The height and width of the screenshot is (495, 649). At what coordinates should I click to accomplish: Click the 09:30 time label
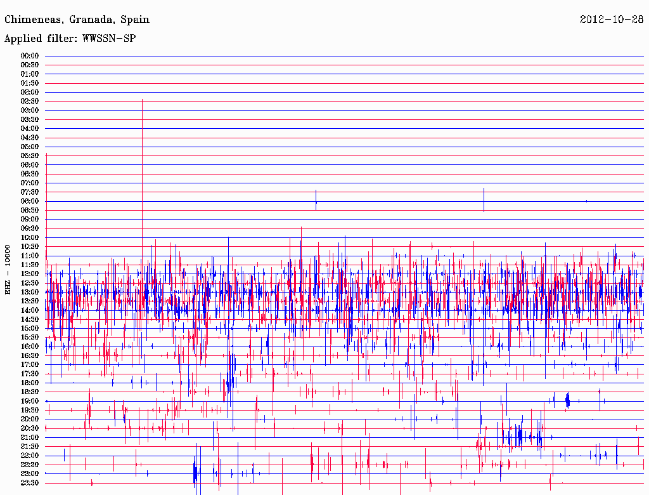tap(30, 228)
